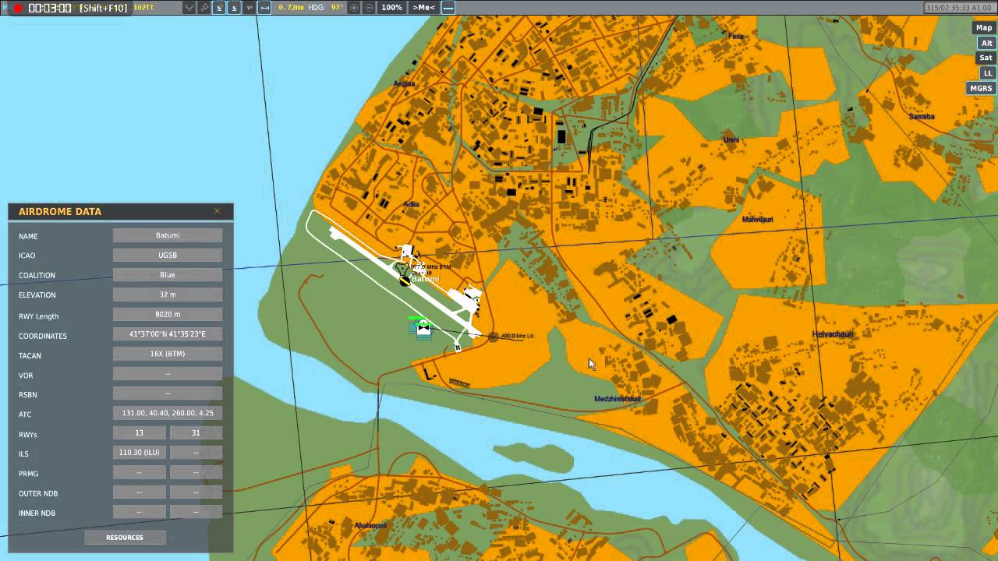
Task: Click the 102ft altitude readout
Action: (x=145, y=7)
